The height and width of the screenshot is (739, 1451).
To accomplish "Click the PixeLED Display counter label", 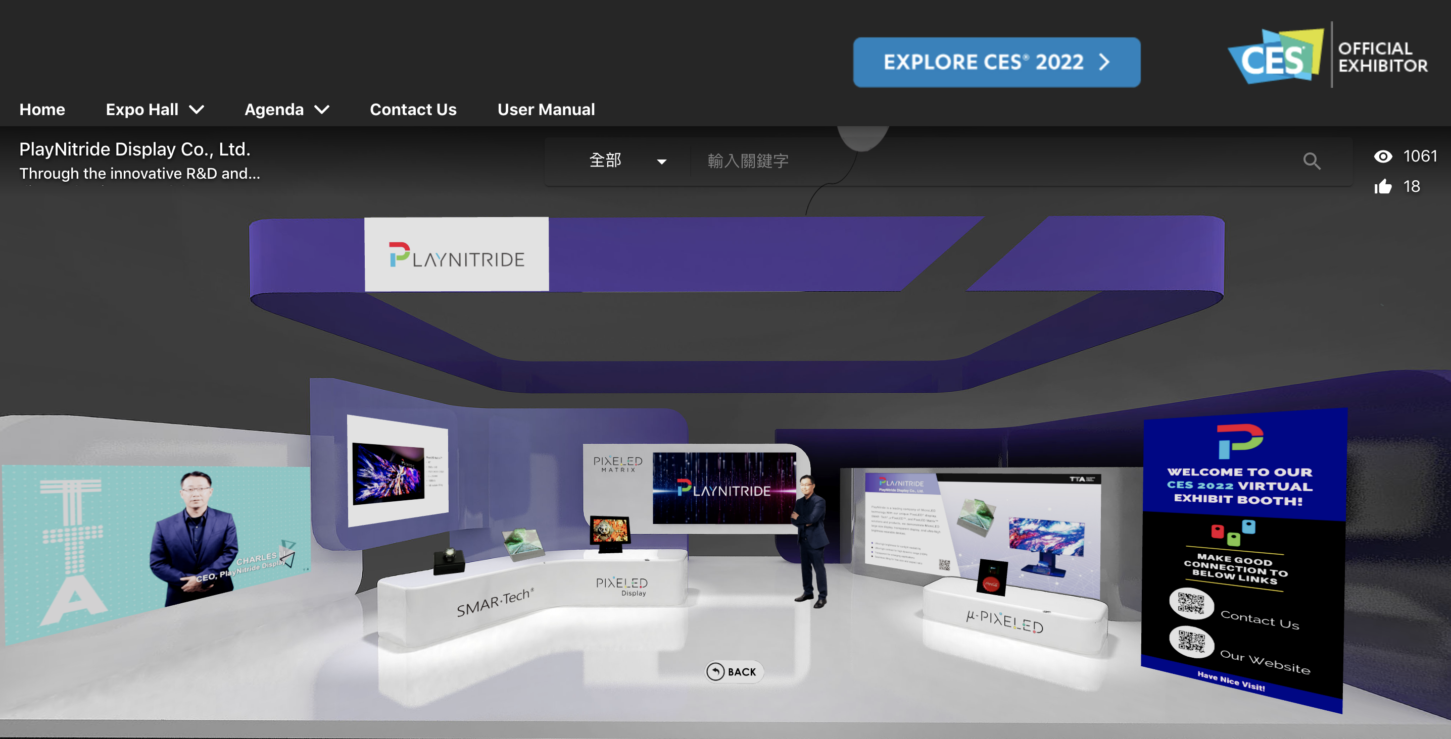I will [x=621, y=586].
